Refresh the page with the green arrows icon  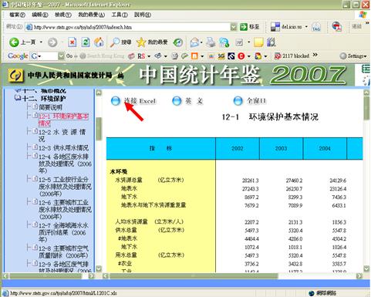tap(86, 42)
